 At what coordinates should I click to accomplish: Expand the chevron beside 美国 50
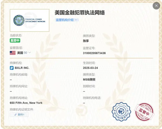tap(30, 53)
